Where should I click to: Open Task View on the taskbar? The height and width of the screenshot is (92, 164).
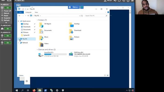28,90
